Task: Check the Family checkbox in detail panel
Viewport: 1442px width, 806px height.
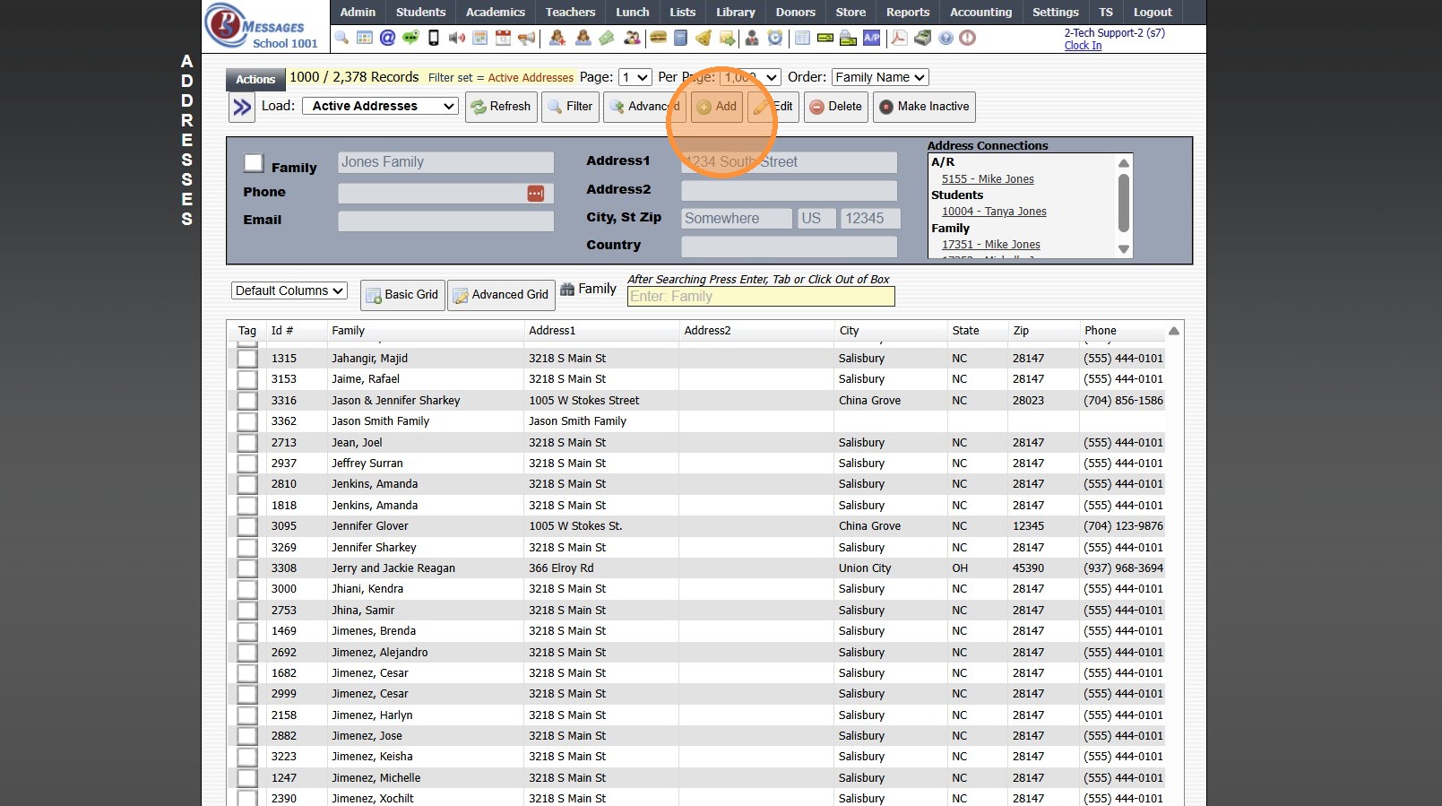Action: [254, 163]
